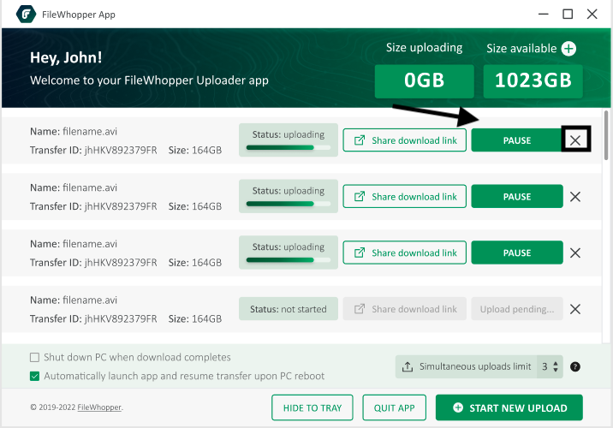Click the share icon in the first Share download link
The height and width of the screenshot is (428, 613).
360,140
